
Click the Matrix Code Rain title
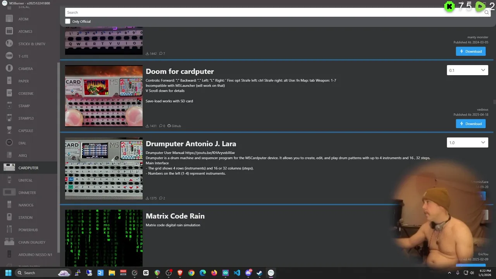[175, 216]
